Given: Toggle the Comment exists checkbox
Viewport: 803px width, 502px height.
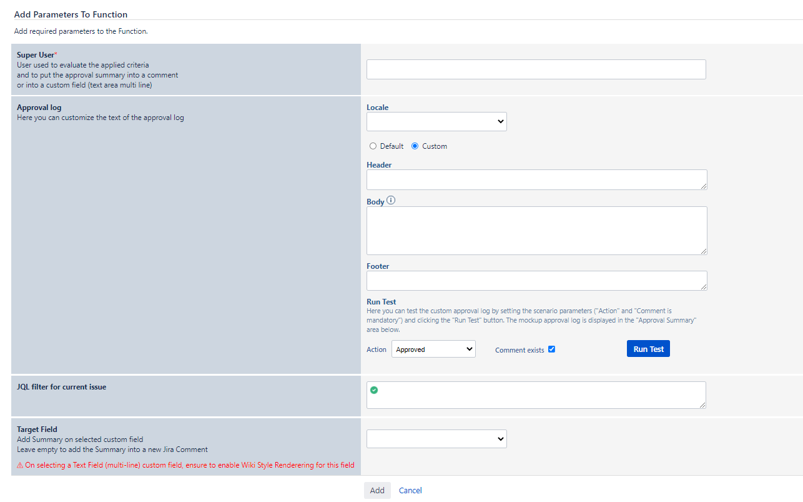Looking at the screenshot, I should pyautogui.click(x=551, y=349).
